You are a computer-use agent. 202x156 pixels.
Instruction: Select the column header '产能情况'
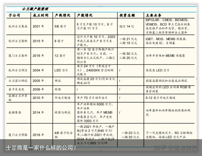coord(85,15)
